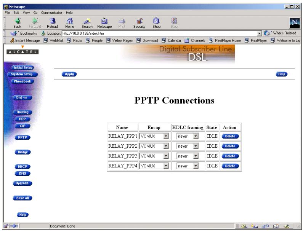The height and width of the screenshot is (231, 303).
Task: Open the CIP sidebar page
Action: [x=22, y=126]
